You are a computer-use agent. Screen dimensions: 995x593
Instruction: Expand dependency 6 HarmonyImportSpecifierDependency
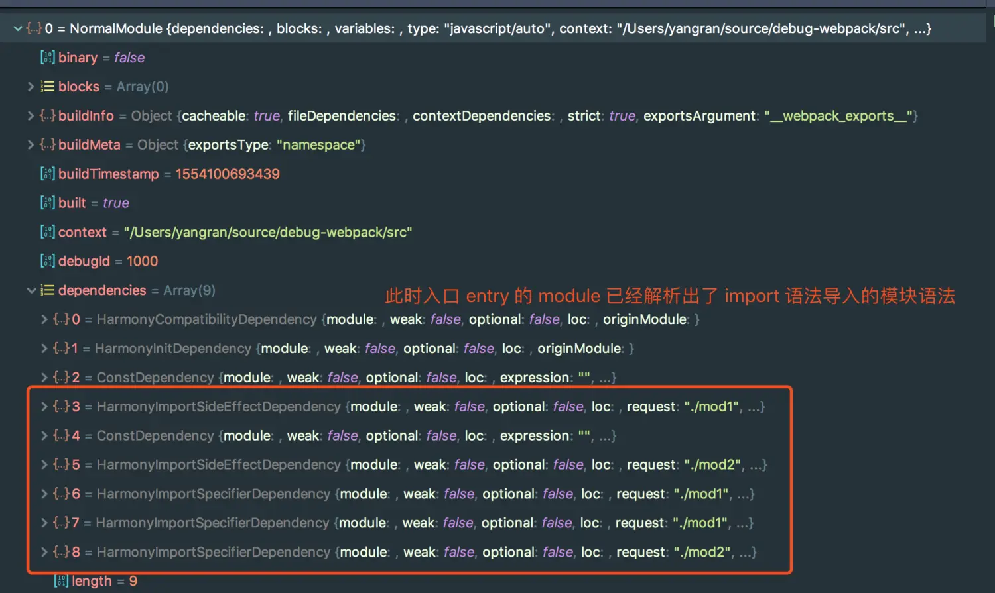(x=44, y=494)
